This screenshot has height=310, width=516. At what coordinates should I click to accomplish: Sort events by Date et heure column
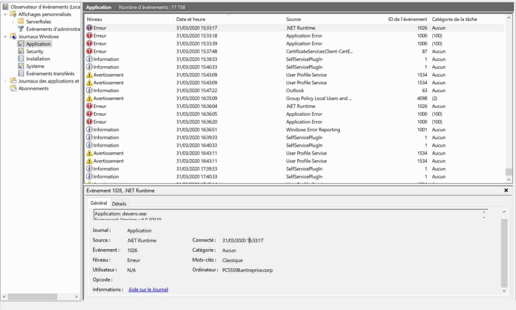191,19
